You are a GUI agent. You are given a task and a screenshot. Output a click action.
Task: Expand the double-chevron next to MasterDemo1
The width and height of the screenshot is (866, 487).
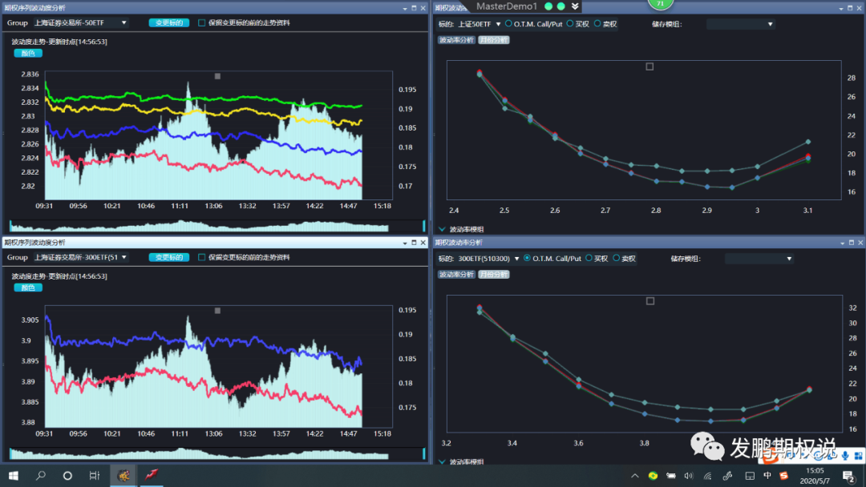click(575, 6)
